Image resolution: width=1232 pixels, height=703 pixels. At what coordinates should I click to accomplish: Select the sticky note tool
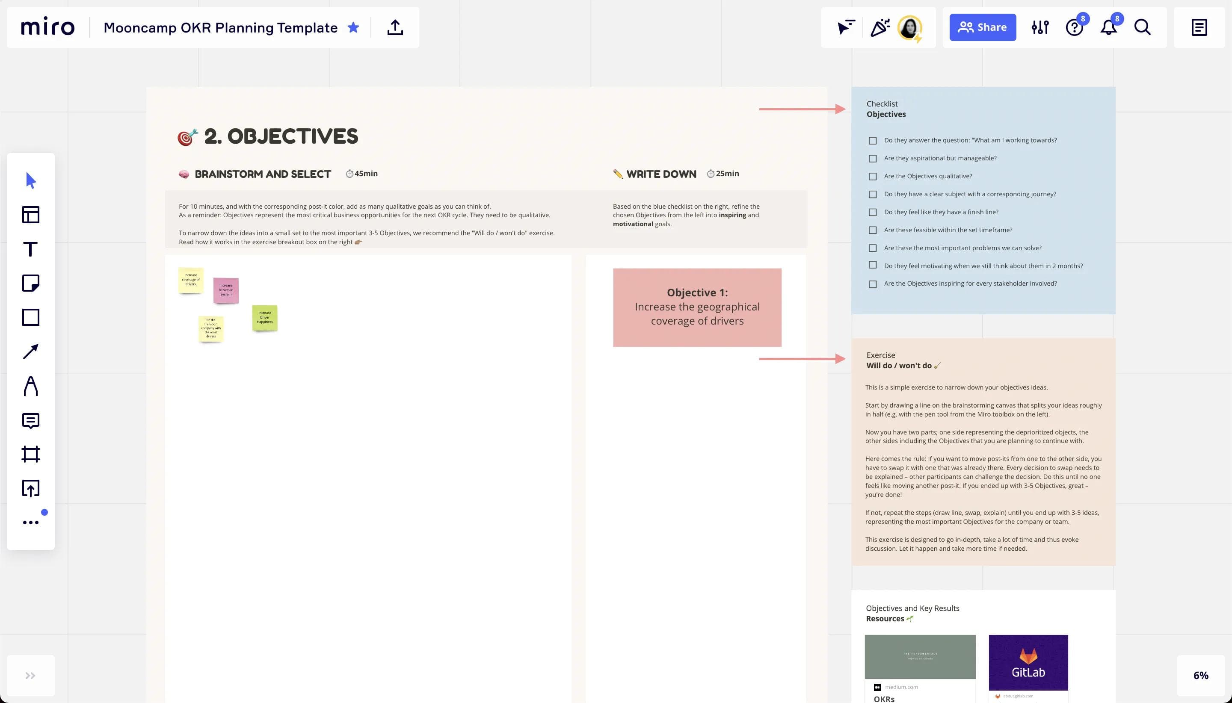(30, 284)
